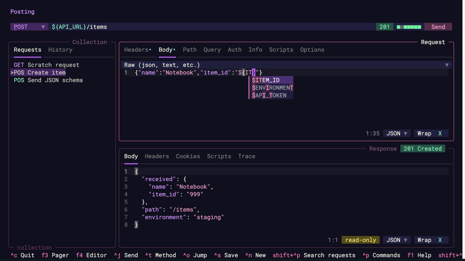The image size is (465, 261).
Task: Open the response Scripts tab
Action: [219, 156]
